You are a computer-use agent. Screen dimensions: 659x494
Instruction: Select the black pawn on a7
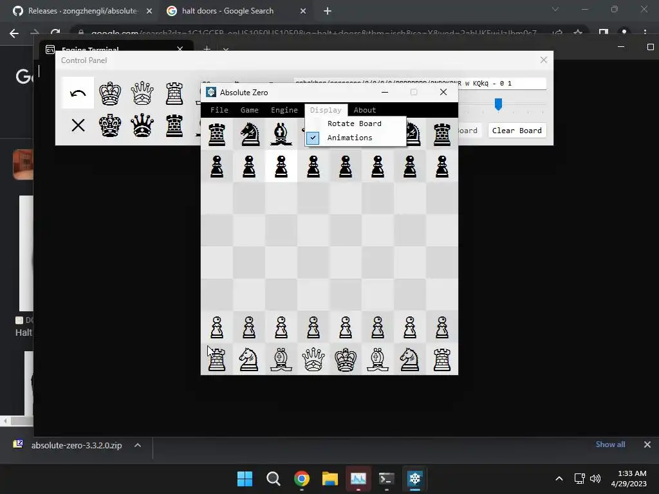(x=217, y=167)
